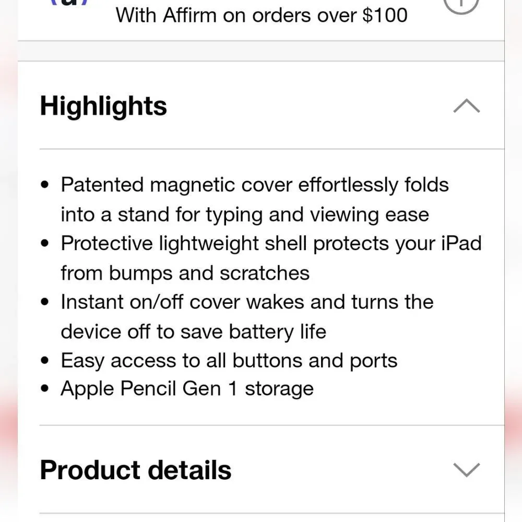This screenshot has height=522, width=522.
Task: Select the "Protective lightweight shell" highlight line
Action: coord(271,243)
